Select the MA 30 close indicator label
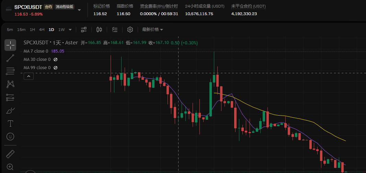Screen dimensions: 366x173 coord(37,60)
